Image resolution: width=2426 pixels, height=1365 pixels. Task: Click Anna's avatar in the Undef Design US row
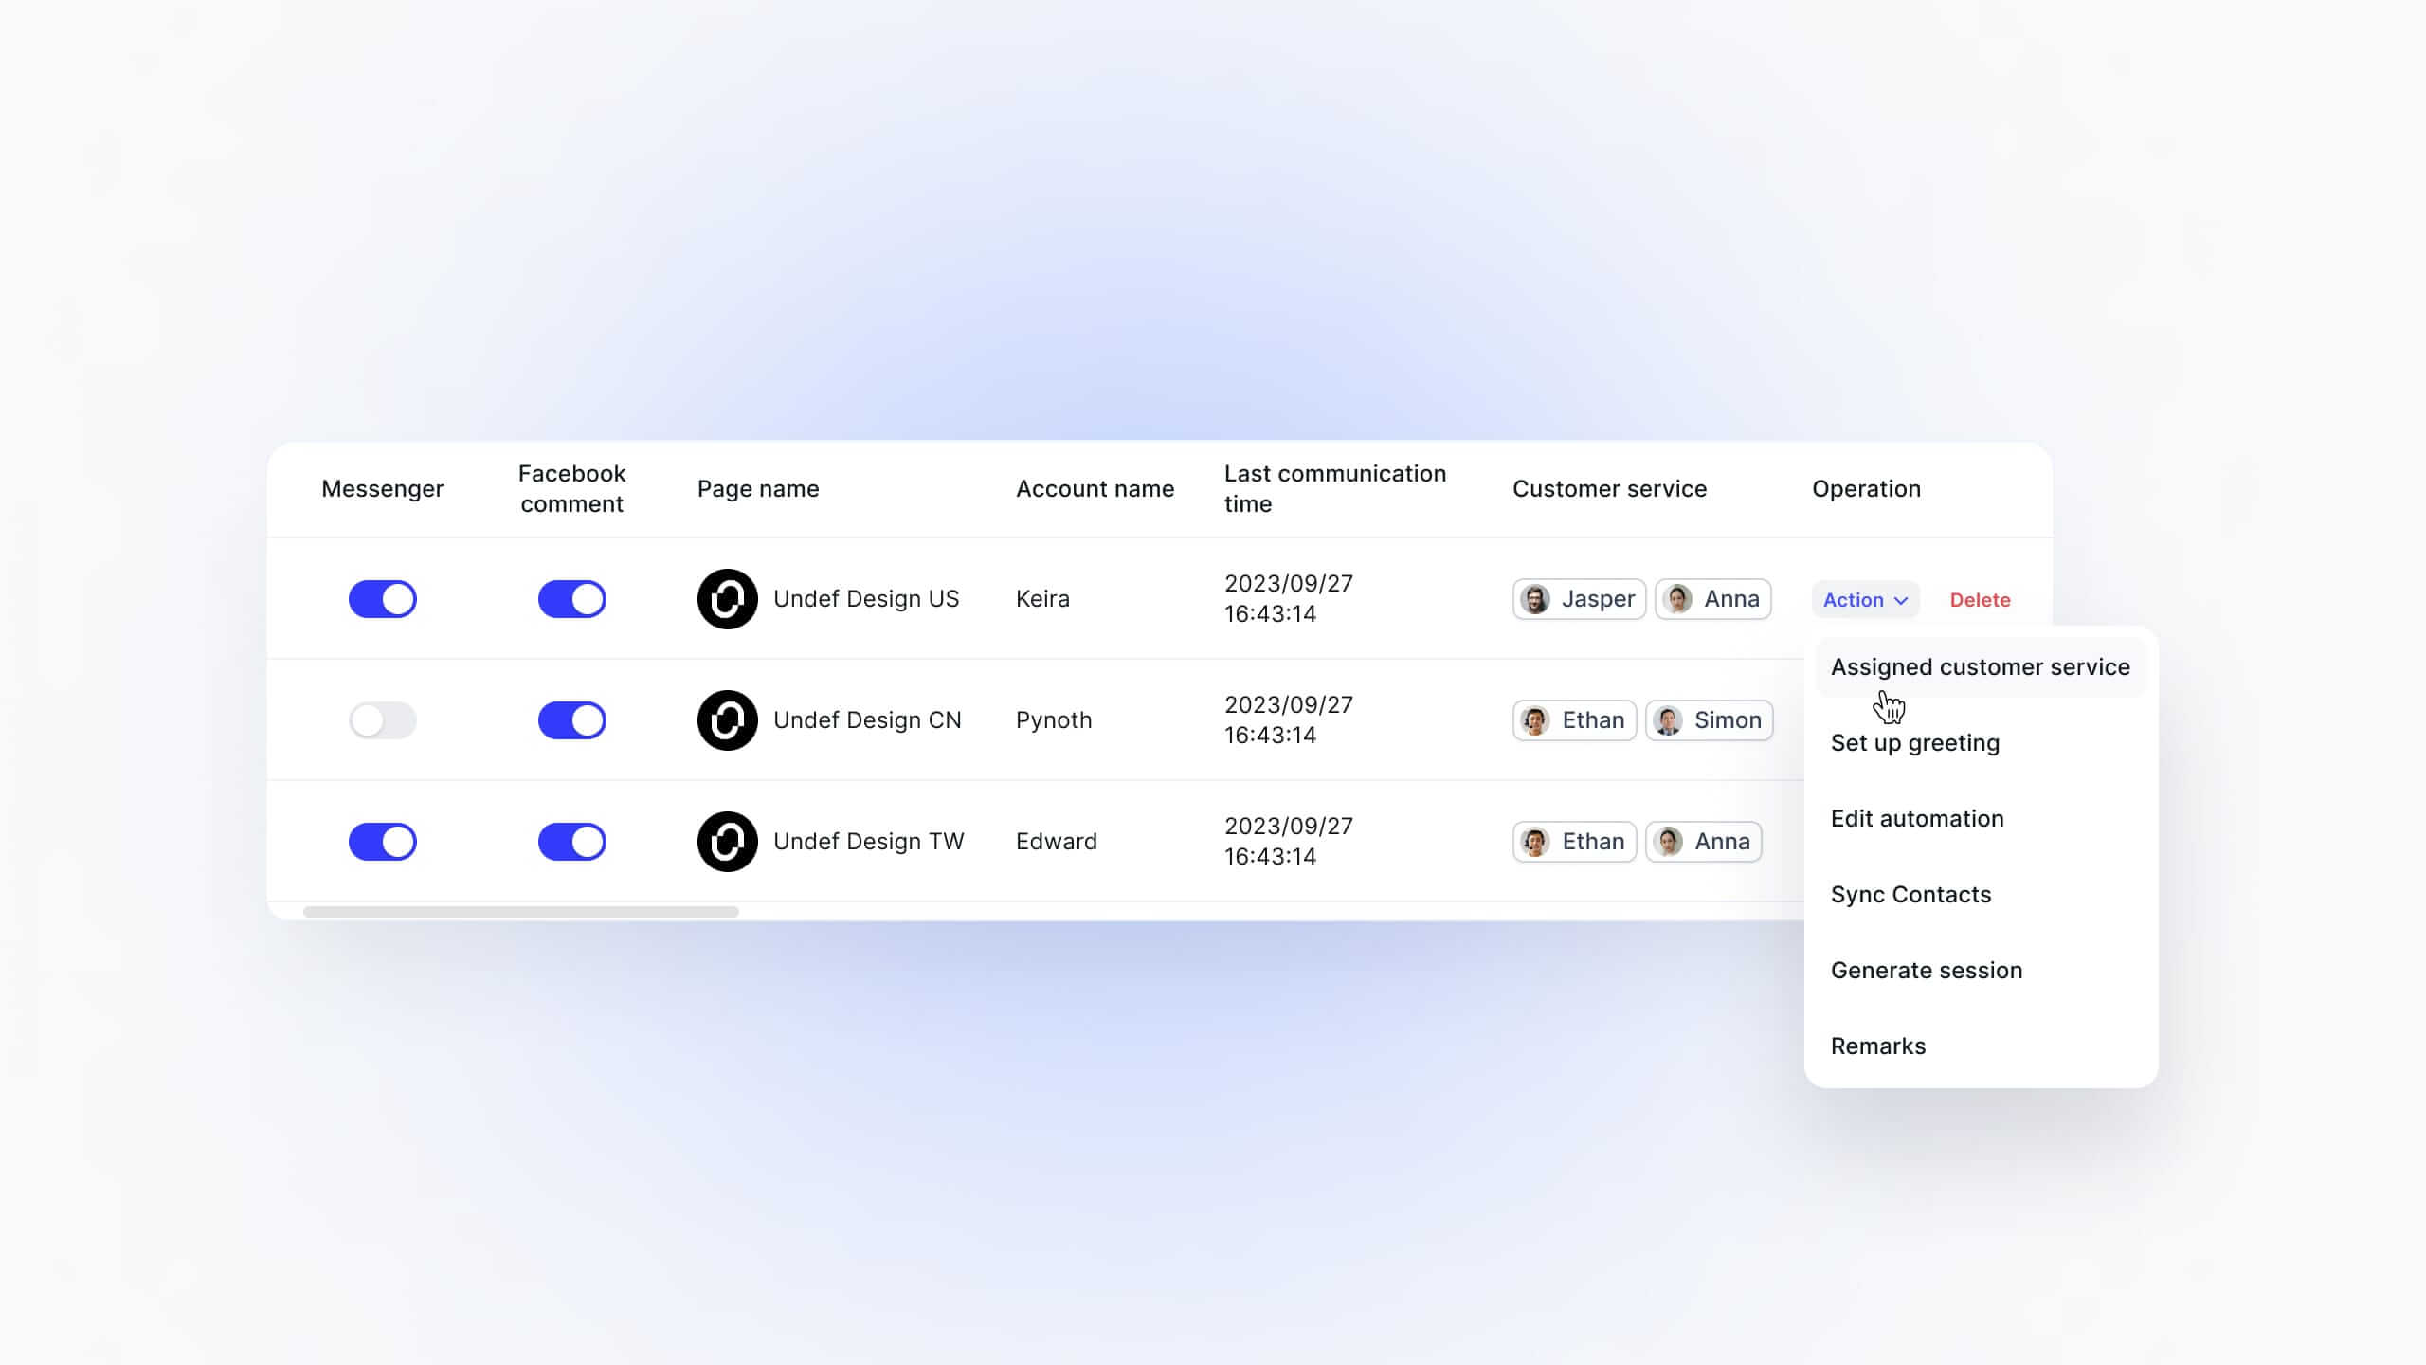[1677, 599]
